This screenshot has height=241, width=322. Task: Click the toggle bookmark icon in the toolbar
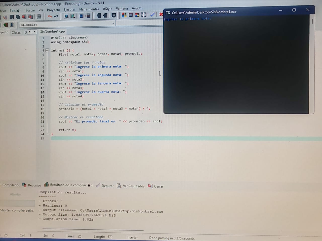pos(114,15)
